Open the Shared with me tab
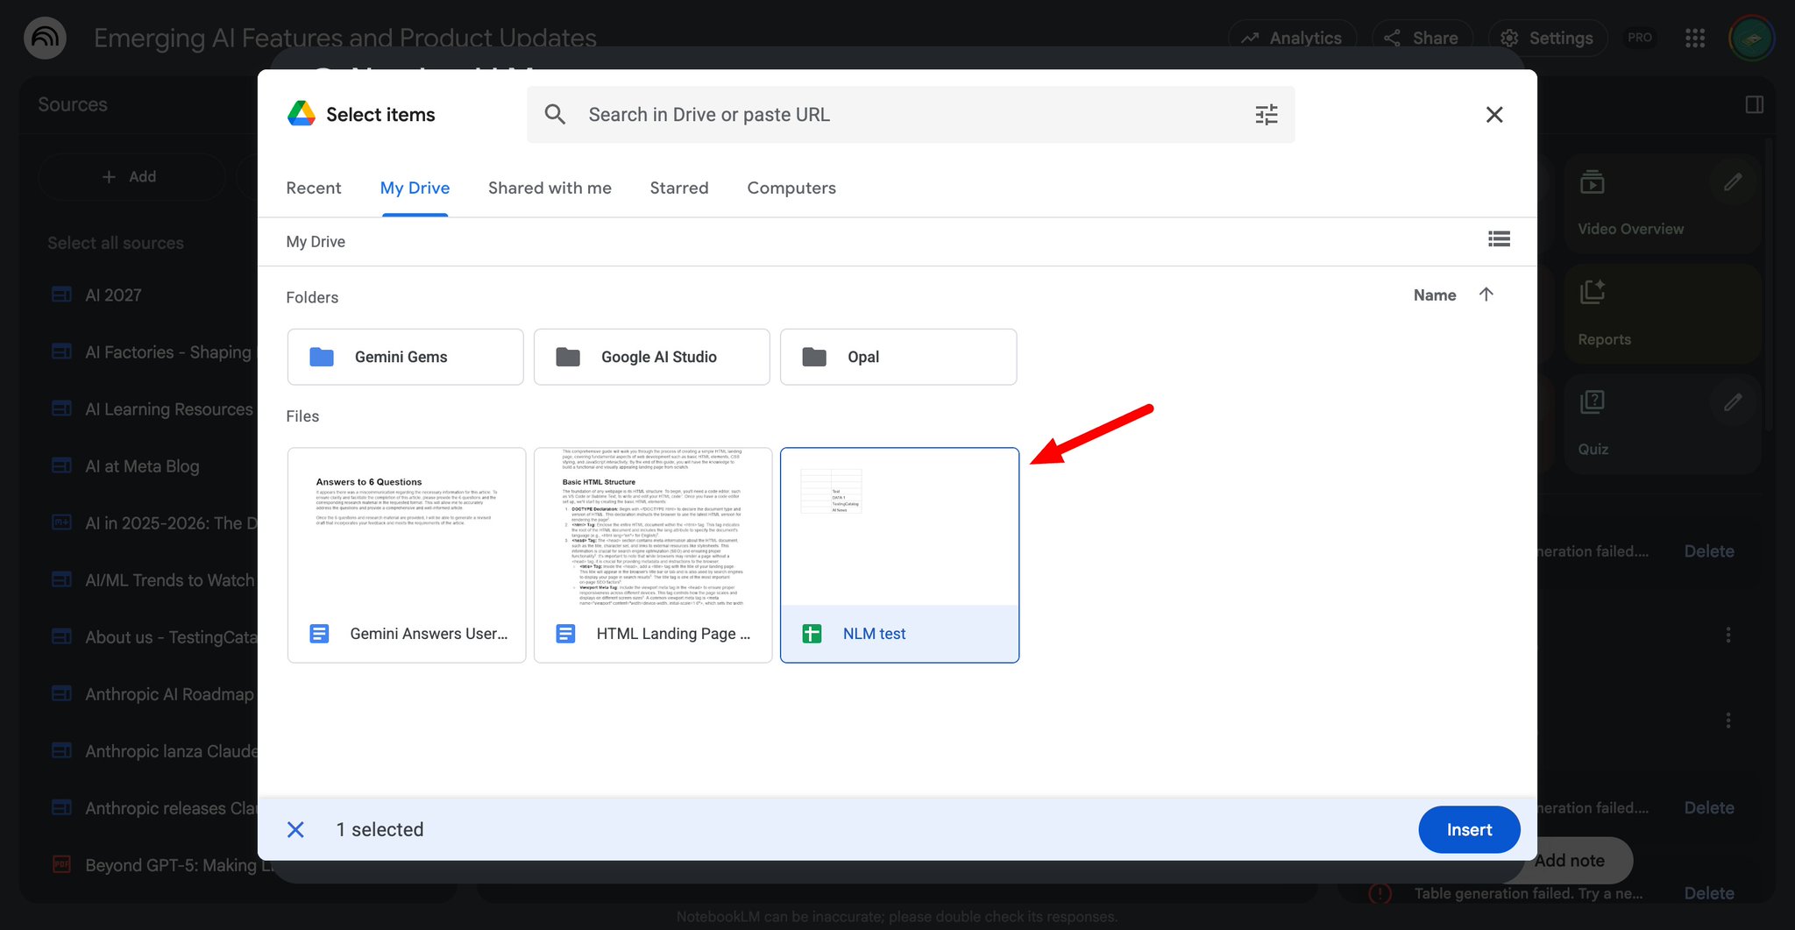 (550, 188)
